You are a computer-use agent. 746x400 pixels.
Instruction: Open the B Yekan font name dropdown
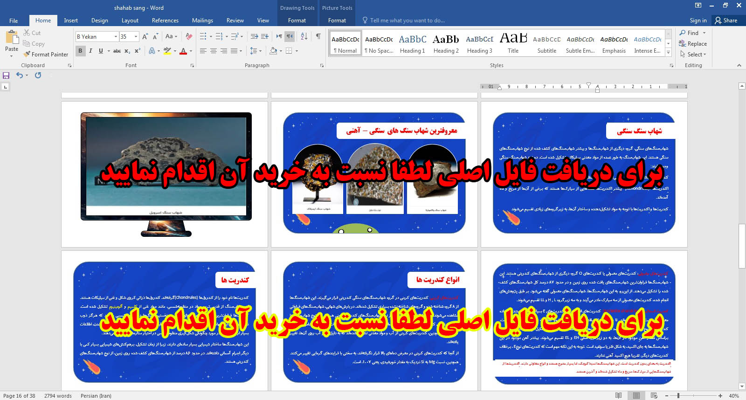point(116,36)
